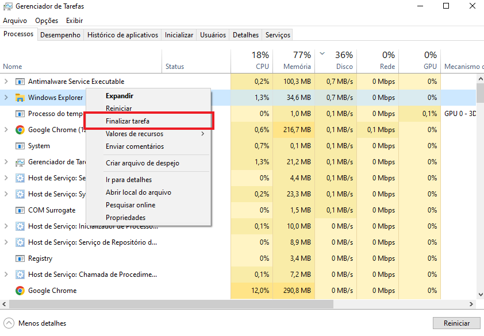Select the Registry process row name
Viewport: 484px width, 336px height.
pos(40,258)
